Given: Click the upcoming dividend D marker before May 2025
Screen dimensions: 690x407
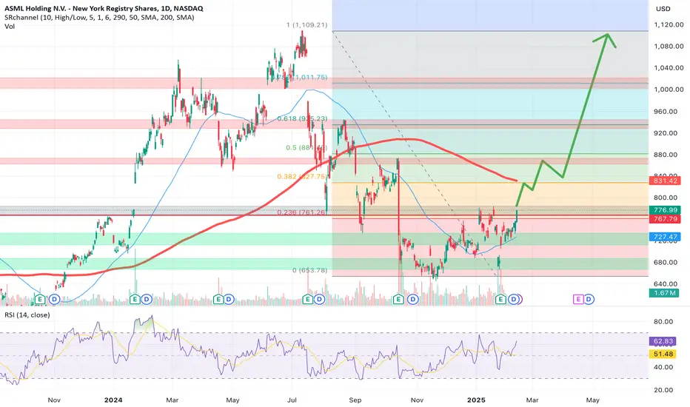Looking at the screenshot, I should 589,300.
